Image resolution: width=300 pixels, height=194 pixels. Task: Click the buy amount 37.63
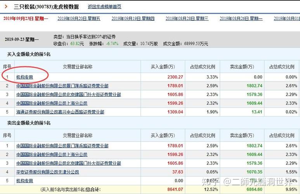point(178,172)
